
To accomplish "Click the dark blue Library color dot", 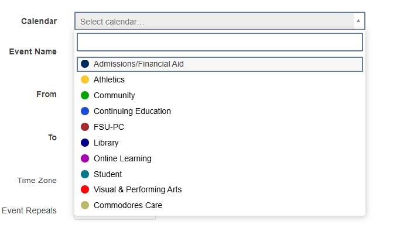I will (x=85, y=143).
